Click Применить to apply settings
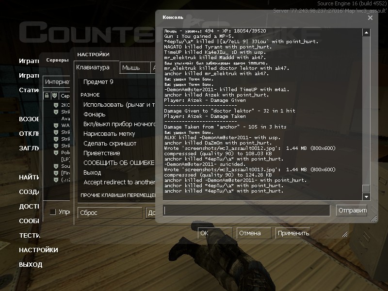Image resolution: width=388 pixels, height=291 pixels. [x=293, y=233]
